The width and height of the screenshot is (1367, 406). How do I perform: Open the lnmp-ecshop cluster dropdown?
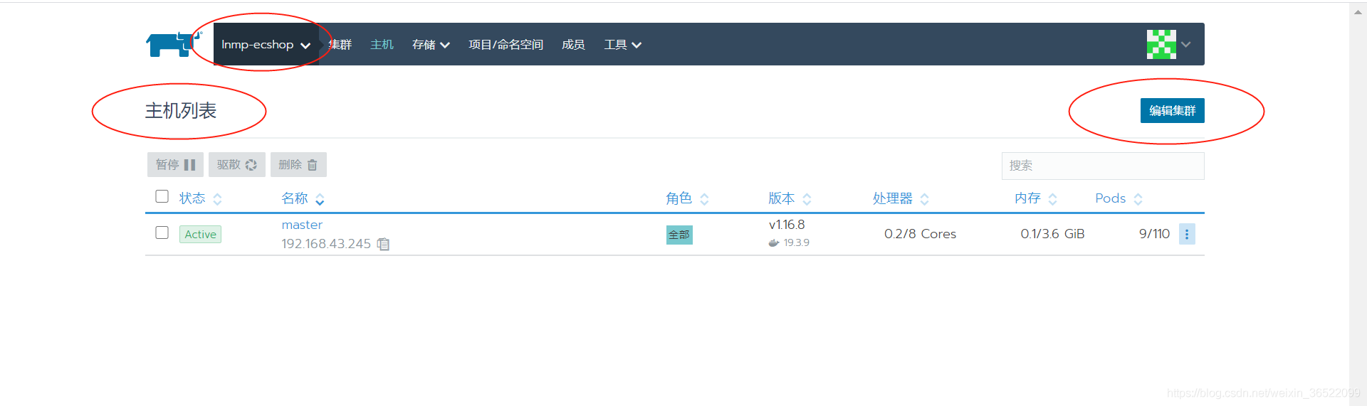click(266, 44)
